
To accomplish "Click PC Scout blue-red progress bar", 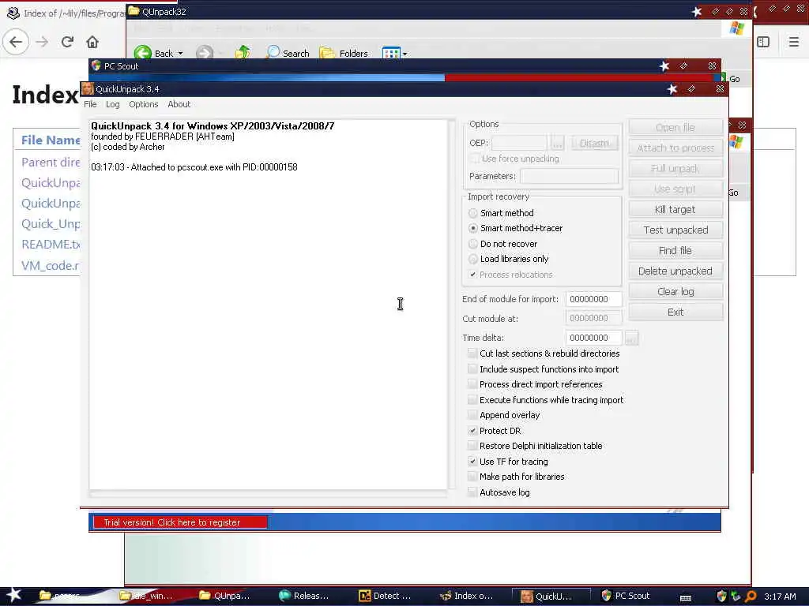I will click(404, 77).
